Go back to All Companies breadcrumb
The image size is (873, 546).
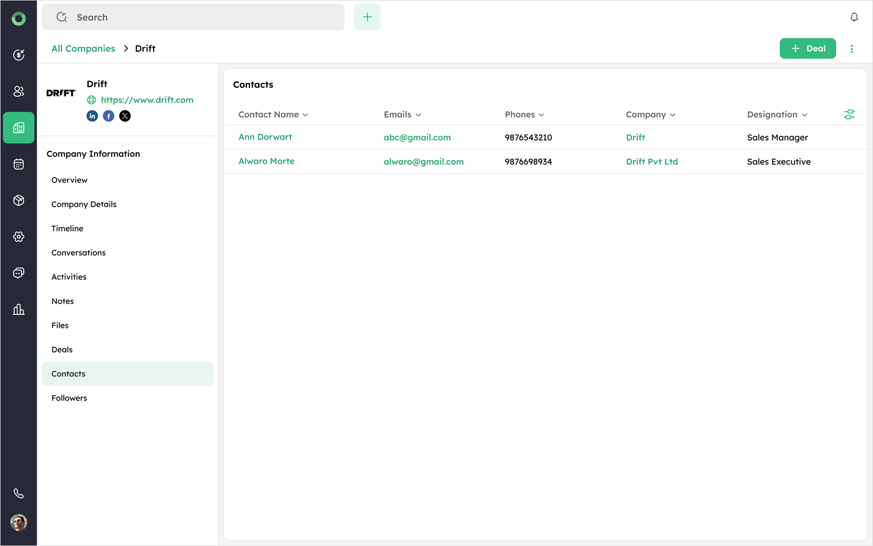pos(83,48)
